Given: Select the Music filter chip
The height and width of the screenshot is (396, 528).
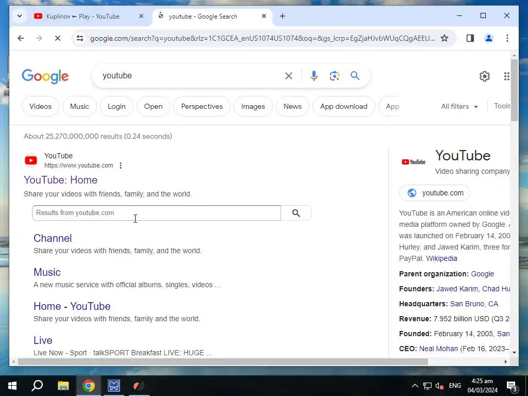Looking at the screenshot, I should (79, 106).
